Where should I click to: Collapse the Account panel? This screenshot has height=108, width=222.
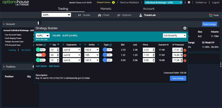[4, 24]
